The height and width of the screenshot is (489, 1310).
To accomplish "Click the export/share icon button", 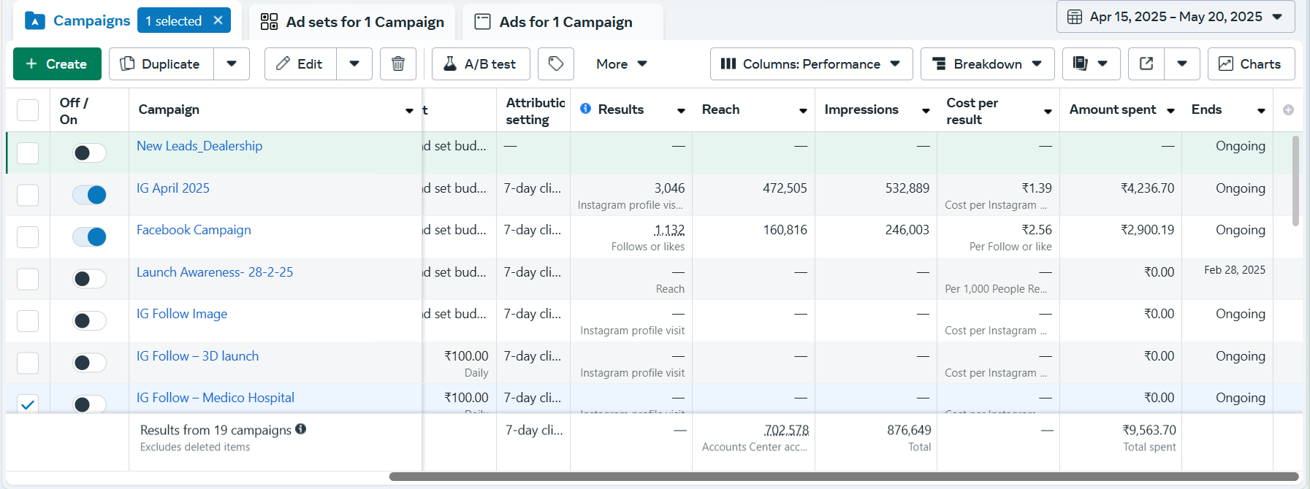I will [x=1146, y=64].
